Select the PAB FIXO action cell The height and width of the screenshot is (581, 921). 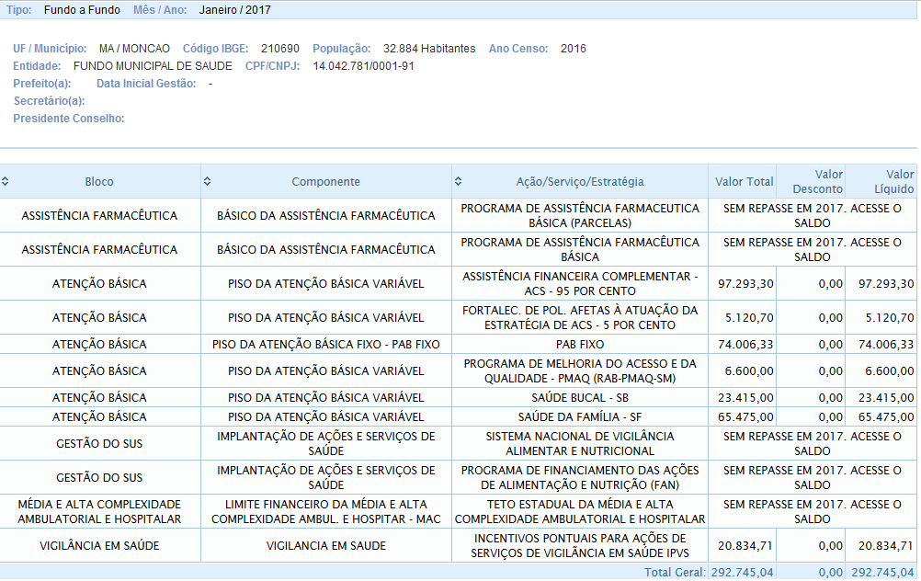[580, 345]
